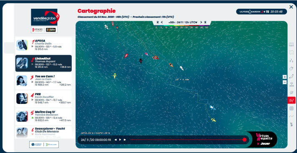
Task: Select the map view icon in right sidebar
Action: (x=291, y=44)
